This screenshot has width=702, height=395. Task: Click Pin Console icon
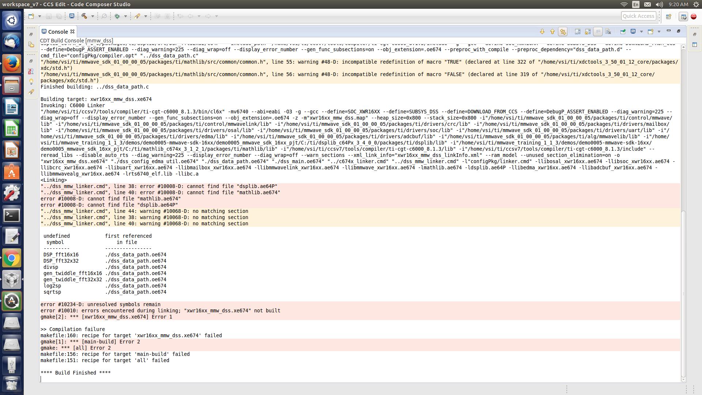point(623,32)
